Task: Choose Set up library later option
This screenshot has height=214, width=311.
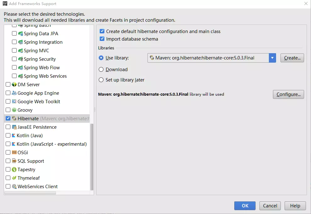Action: tap(101, 80)
